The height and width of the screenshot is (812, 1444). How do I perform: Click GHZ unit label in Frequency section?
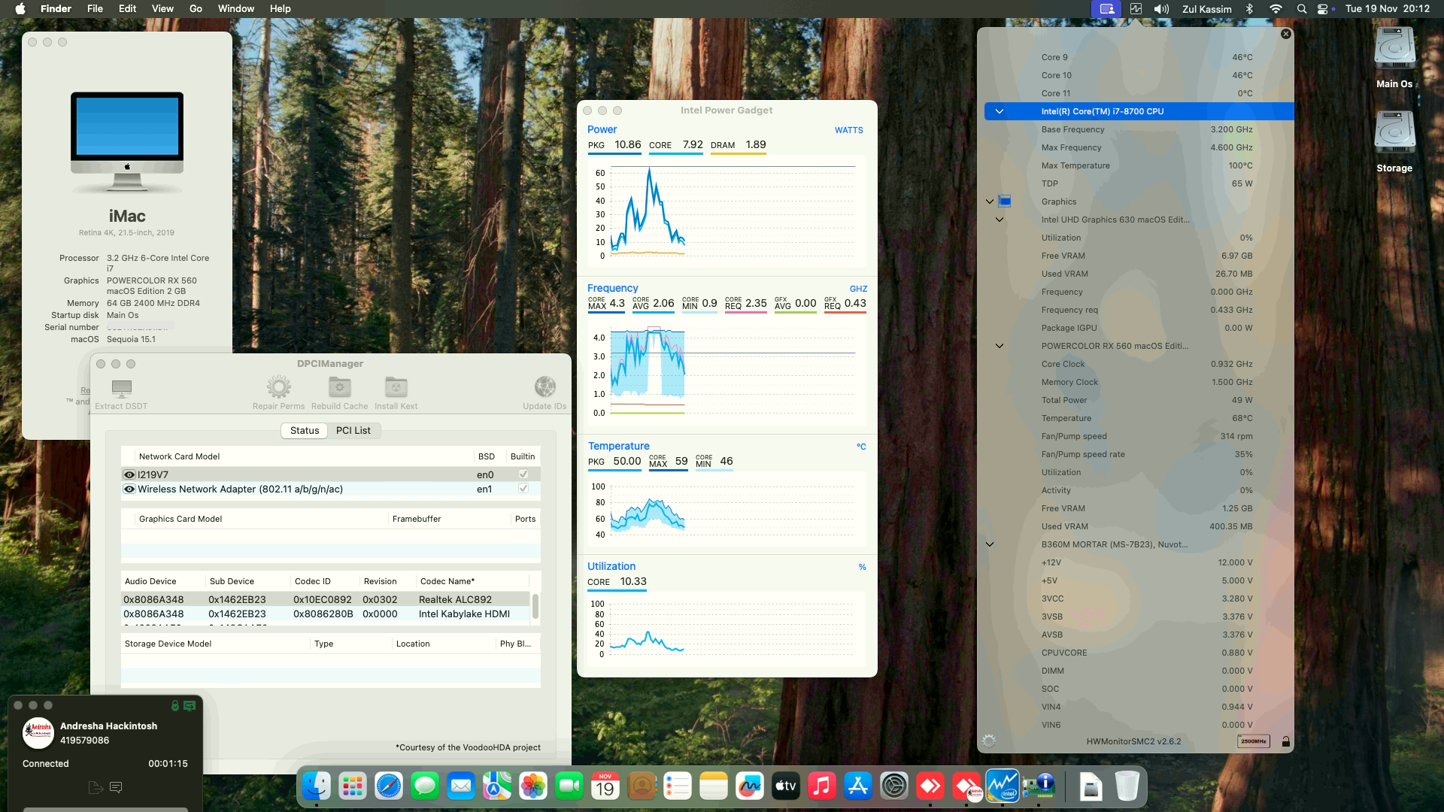click(x=858, y=289)
